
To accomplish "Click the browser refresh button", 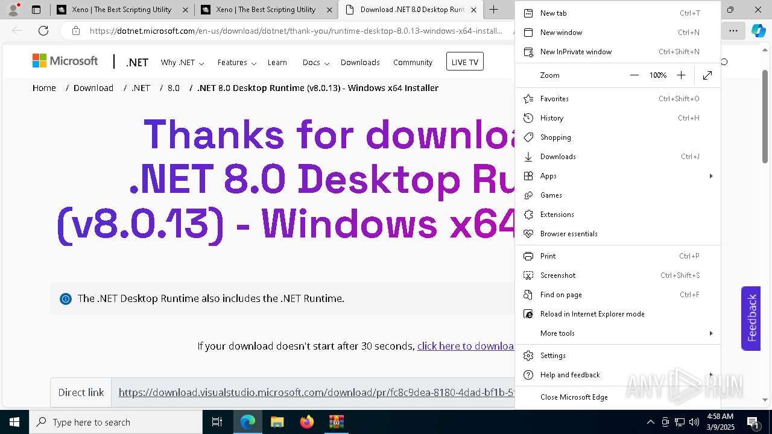I will pyautogui.click(x=43, y=31).
